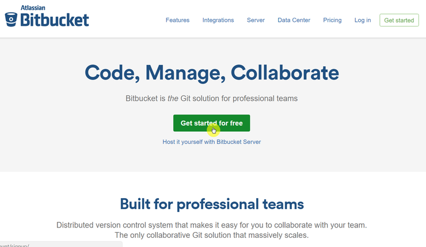426x247 pixels.
Task: Click the Code, Manage, Collaborate headline
Action: pyautogui.click(x=212, y=73)
